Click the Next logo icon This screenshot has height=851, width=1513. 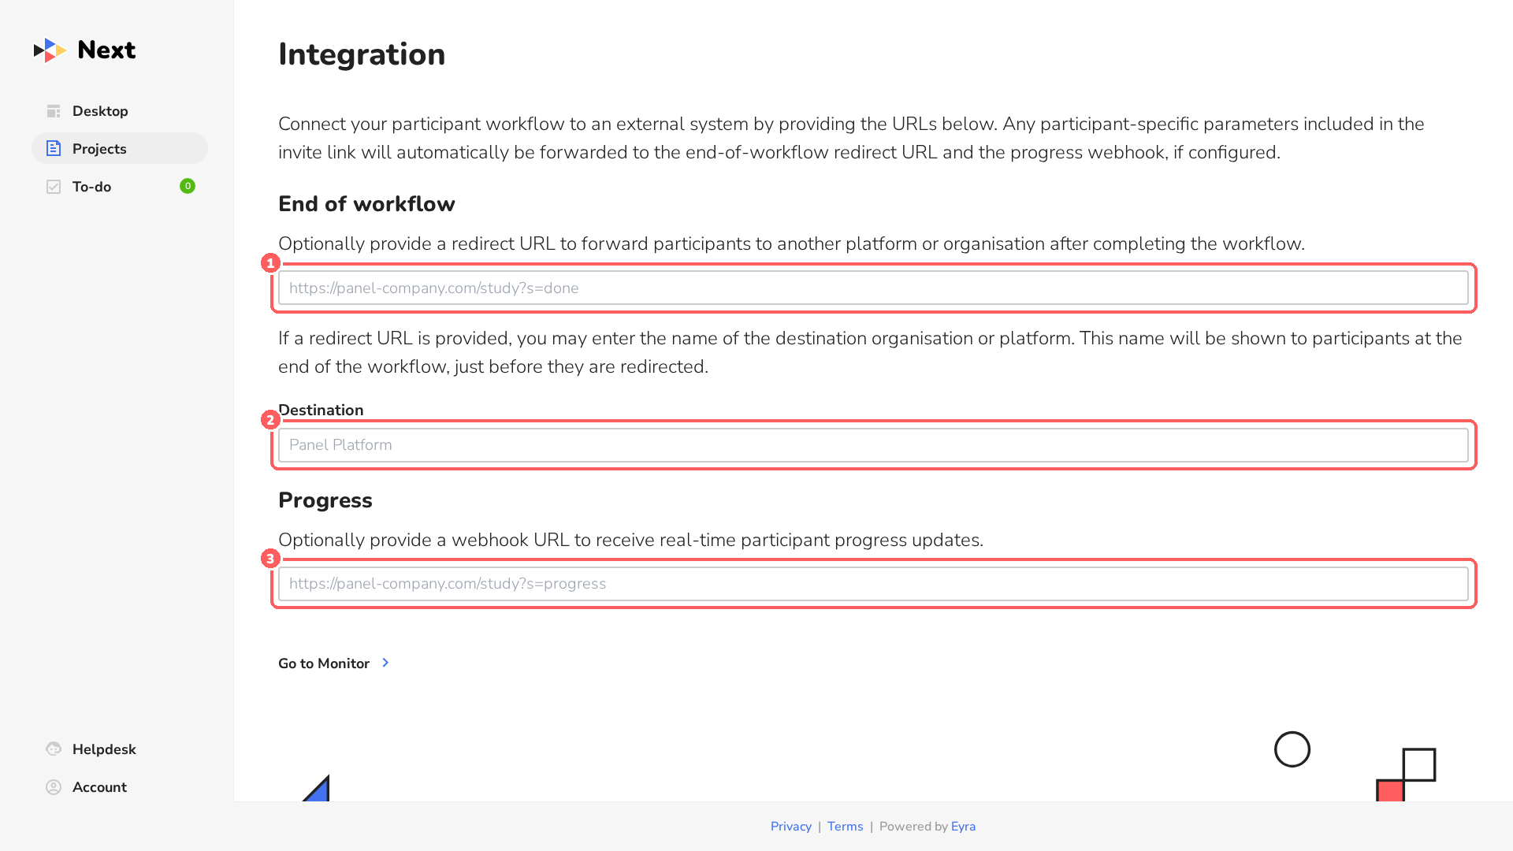pyautogui.click(x=50, y=50)
